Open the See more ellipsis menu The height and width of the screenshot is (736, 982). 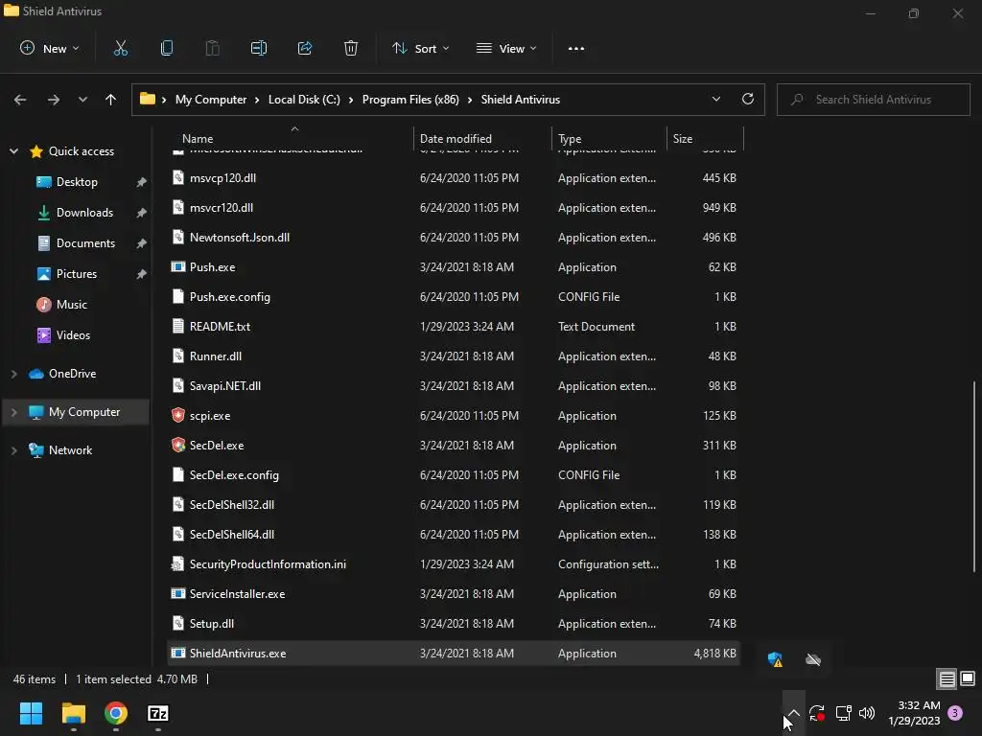(x=576, y=48)
